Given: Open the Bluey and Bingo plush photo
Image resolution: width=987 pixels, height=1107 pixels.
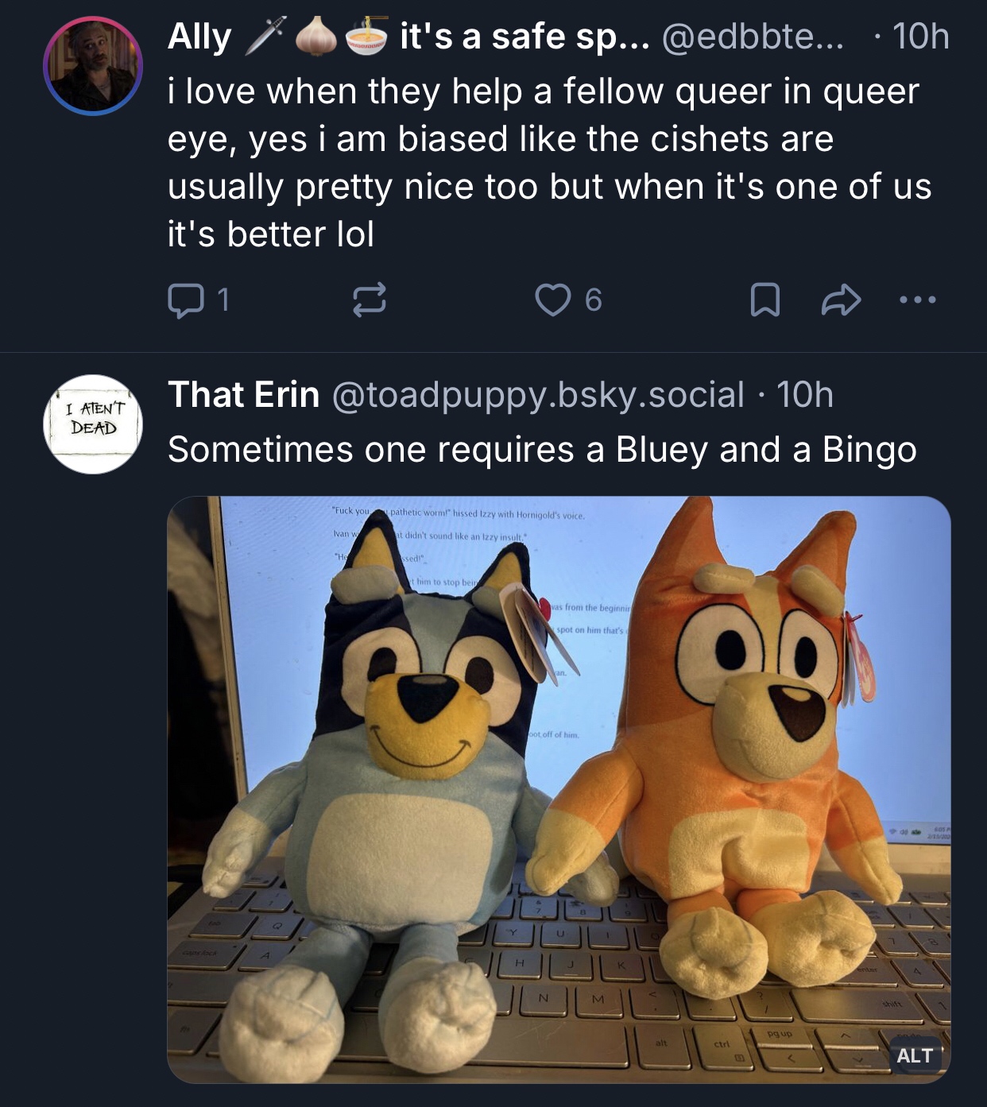Looking at the screenshot, I should pyautogui.click(x=559, y=789).
